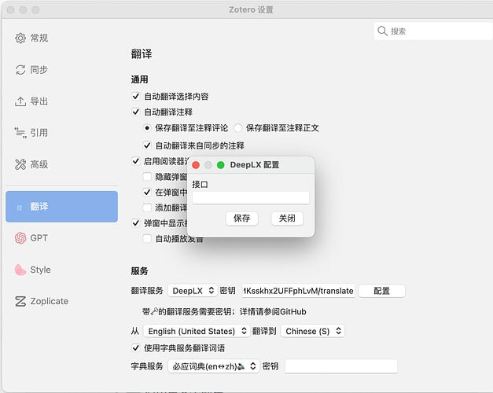Screen dimensions: 493x393
Task: Open the 必应词典 dictionary service dropdown
Action: (x=214, y=366)
